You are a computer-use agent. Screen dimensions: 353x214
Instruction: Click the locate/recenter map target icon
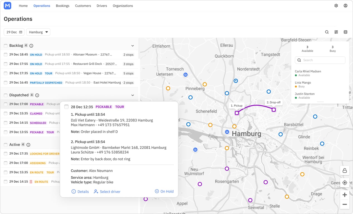345,183
